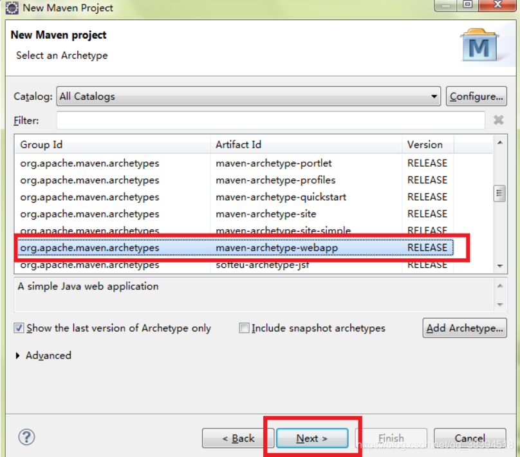Select the softeu-archetype-jsf row

(234, 266)
